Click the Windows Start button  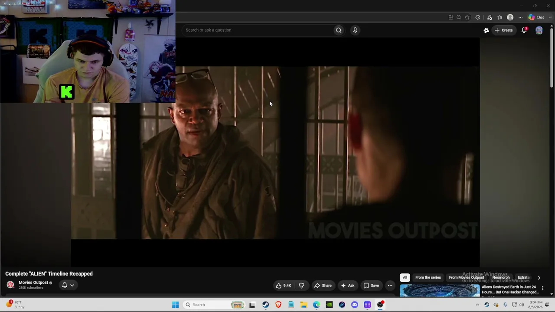pyautogui.click(x=175, y=305)
